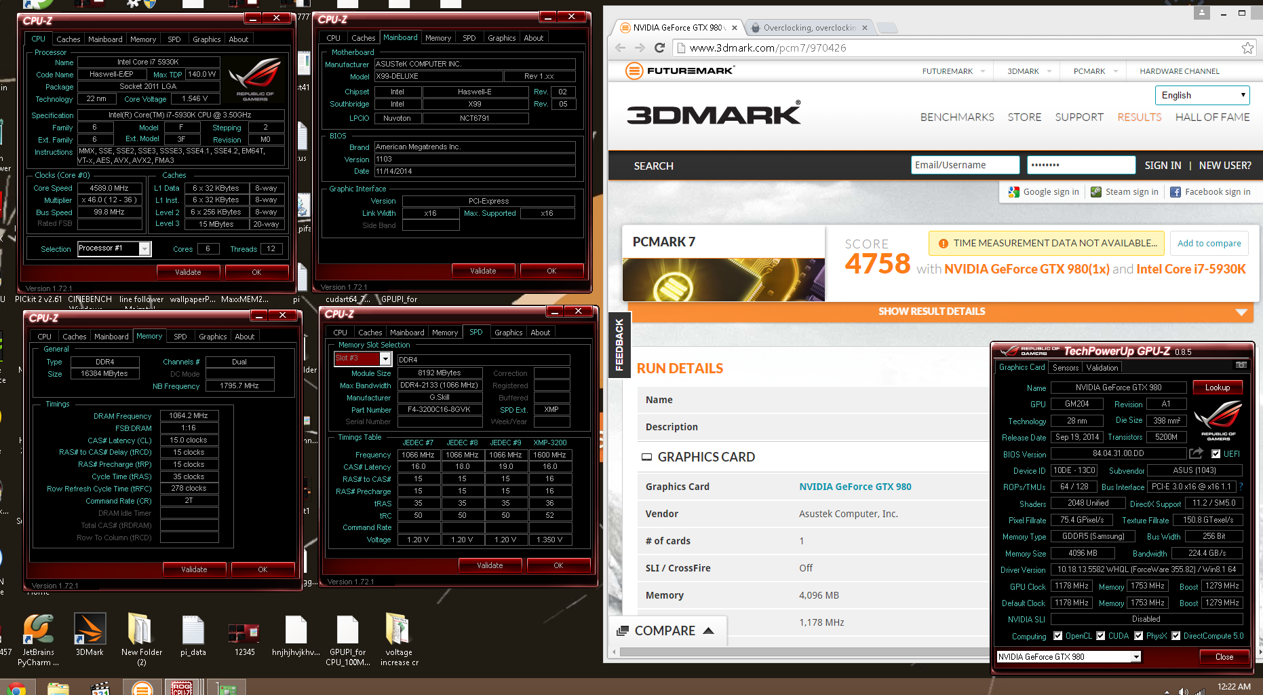Click the GPU-Z screenshot camera icon
1263x695 pixels.
pos(1241,365)
